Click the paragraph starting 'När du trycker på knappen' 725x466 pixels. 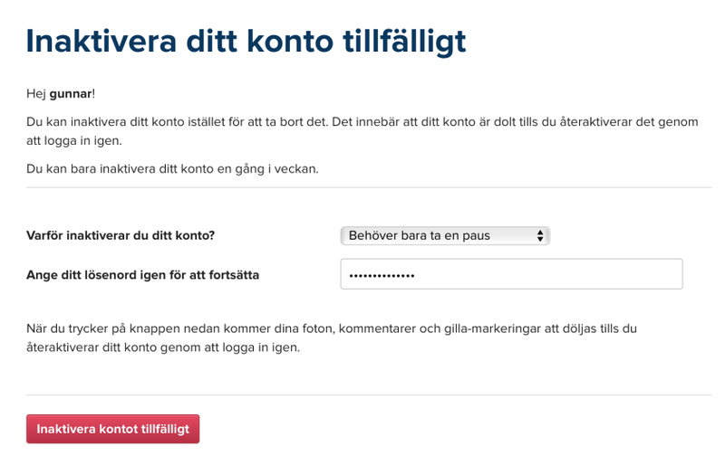click(331, 328)
